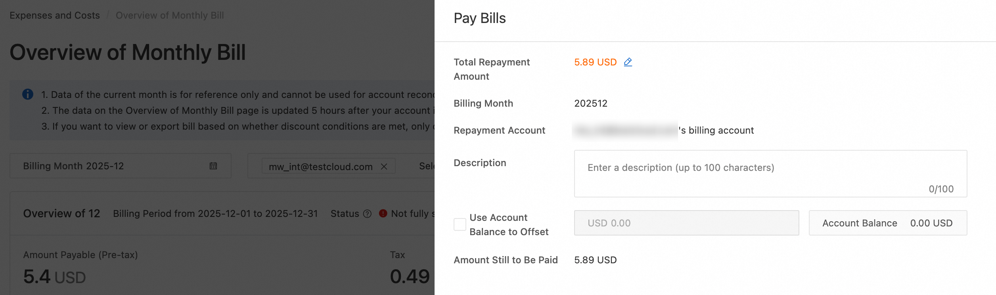This screenshot has width=996, height=295.
Task: Click the Amount Still to Be Paid value
Action: click(x=595, y=260)
